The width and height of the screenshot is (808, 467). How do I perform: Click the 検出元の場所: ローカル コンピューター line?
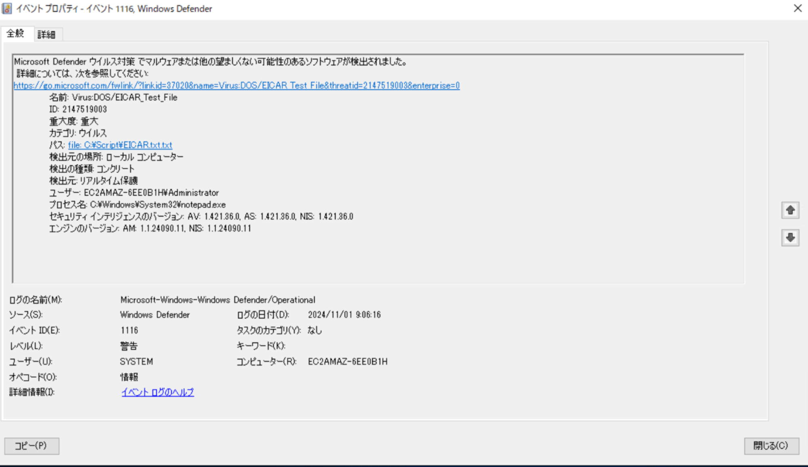pyautogui.click(x=116, y=157)
